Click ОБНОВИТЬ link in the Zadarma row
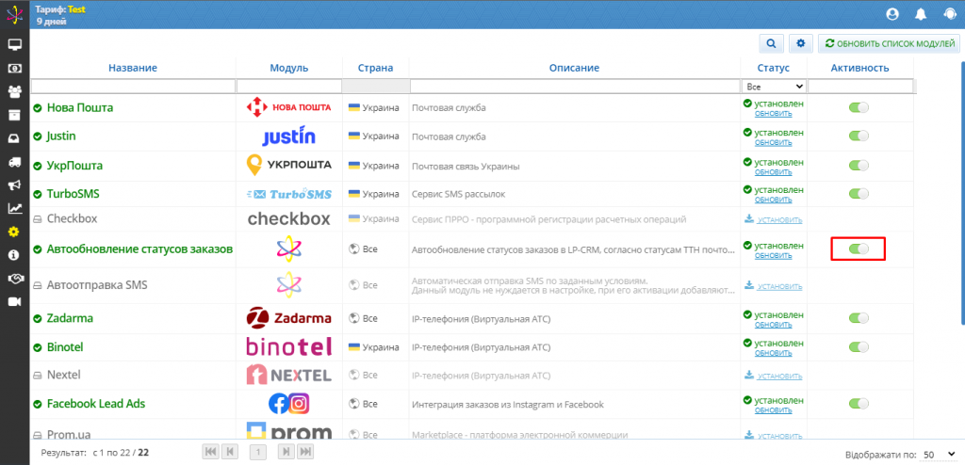Viewport: 965px width, 465px height. coord(774,324)
